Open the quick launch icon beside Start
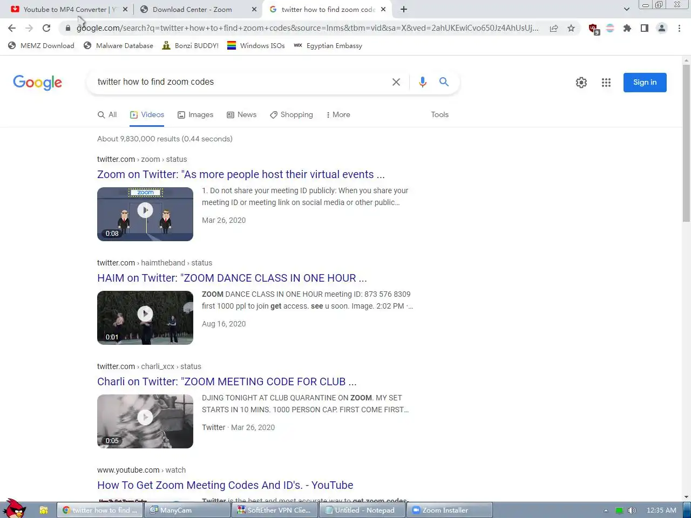The width and height of the screenshot is (691, 518). pos(44,510)
